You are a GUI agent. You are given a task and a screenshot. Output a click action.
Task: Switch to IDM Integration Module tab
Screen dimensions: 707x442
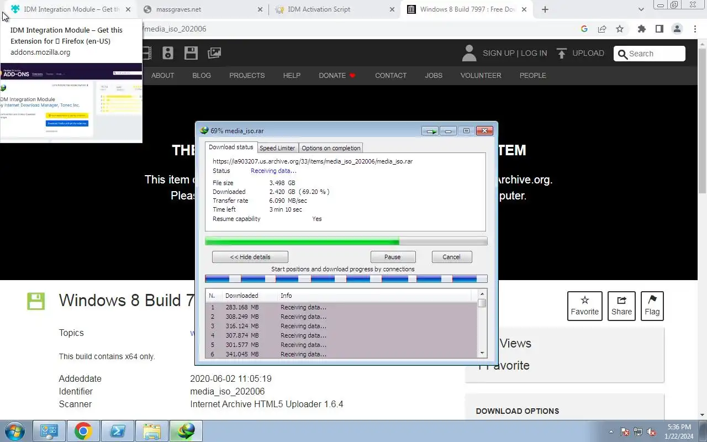coord(70,9)
